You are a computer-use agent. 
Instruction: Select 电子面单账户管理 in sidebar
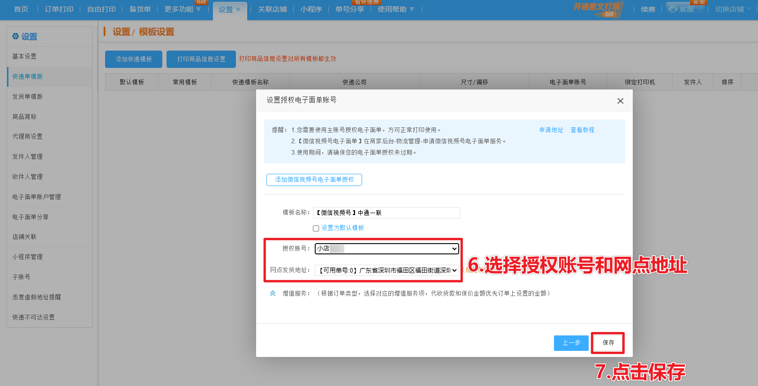pyautogui.click(x=50, y=197)
